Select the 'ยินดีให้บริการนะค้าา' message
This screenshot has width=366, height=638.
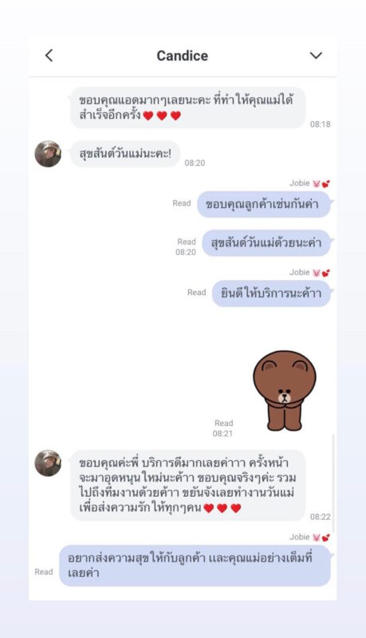[271, 293]
